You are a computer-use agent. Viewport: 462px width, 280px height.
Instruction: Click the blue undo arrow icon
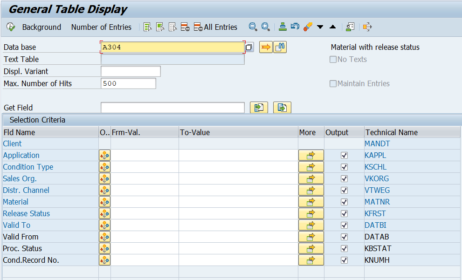(295, 27)
